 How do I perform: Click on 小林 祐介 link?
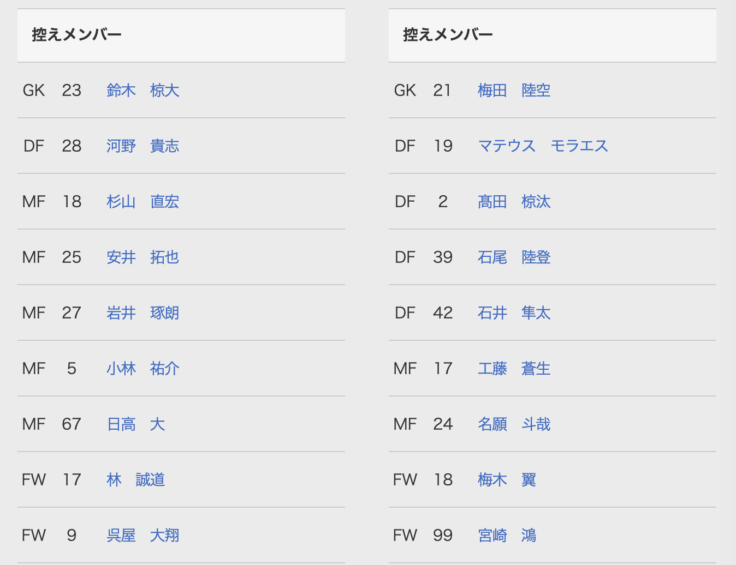[x=143, y=369]
